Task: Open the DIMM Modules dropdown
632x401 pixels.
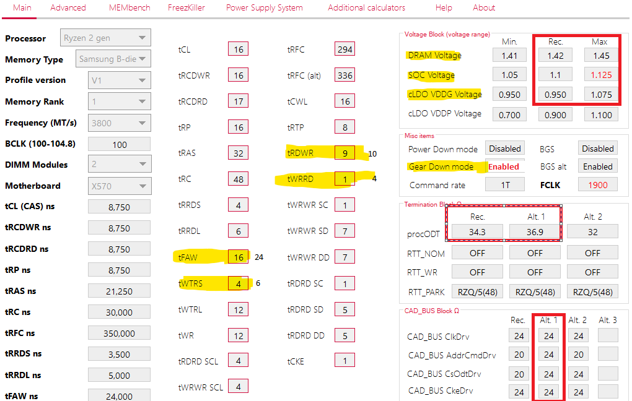Action: (x=120, y=164)
